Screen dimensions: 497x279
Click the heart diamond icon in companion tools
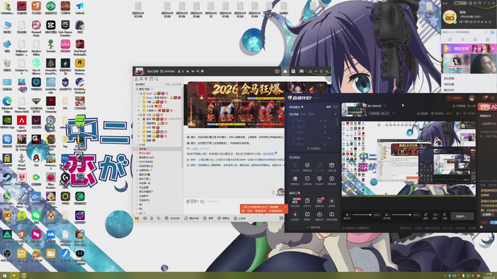(x=319, y=179)
